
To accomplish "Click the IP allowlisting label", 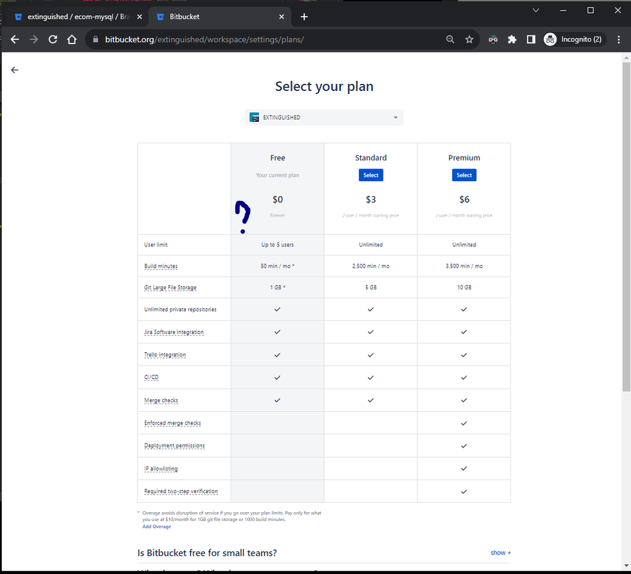I will click(160, 469).
